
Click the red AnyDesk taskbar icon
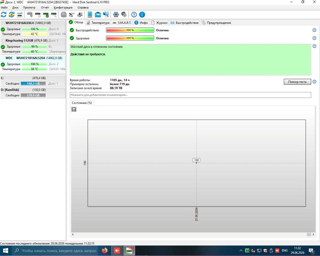pyautogui.click(x=117, y=251)
